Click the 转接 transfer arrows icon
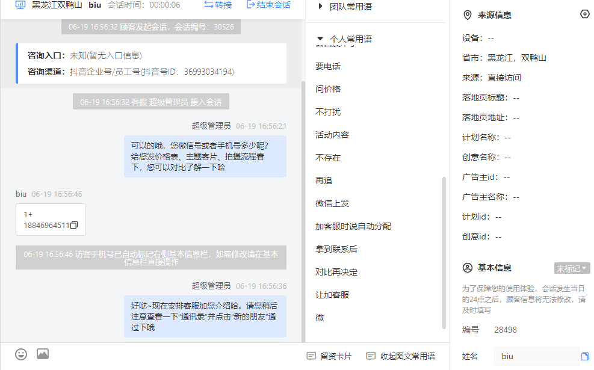594x370 pixels. coord(208,5)
